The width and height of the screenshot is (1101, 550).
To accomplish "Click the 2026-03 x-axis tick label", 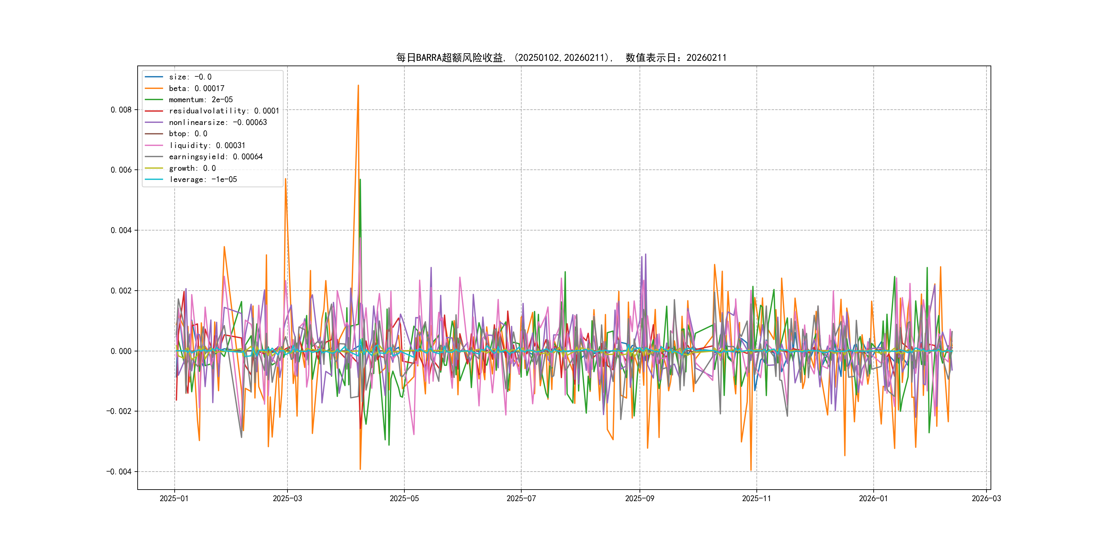I will (x=986, y=498).
